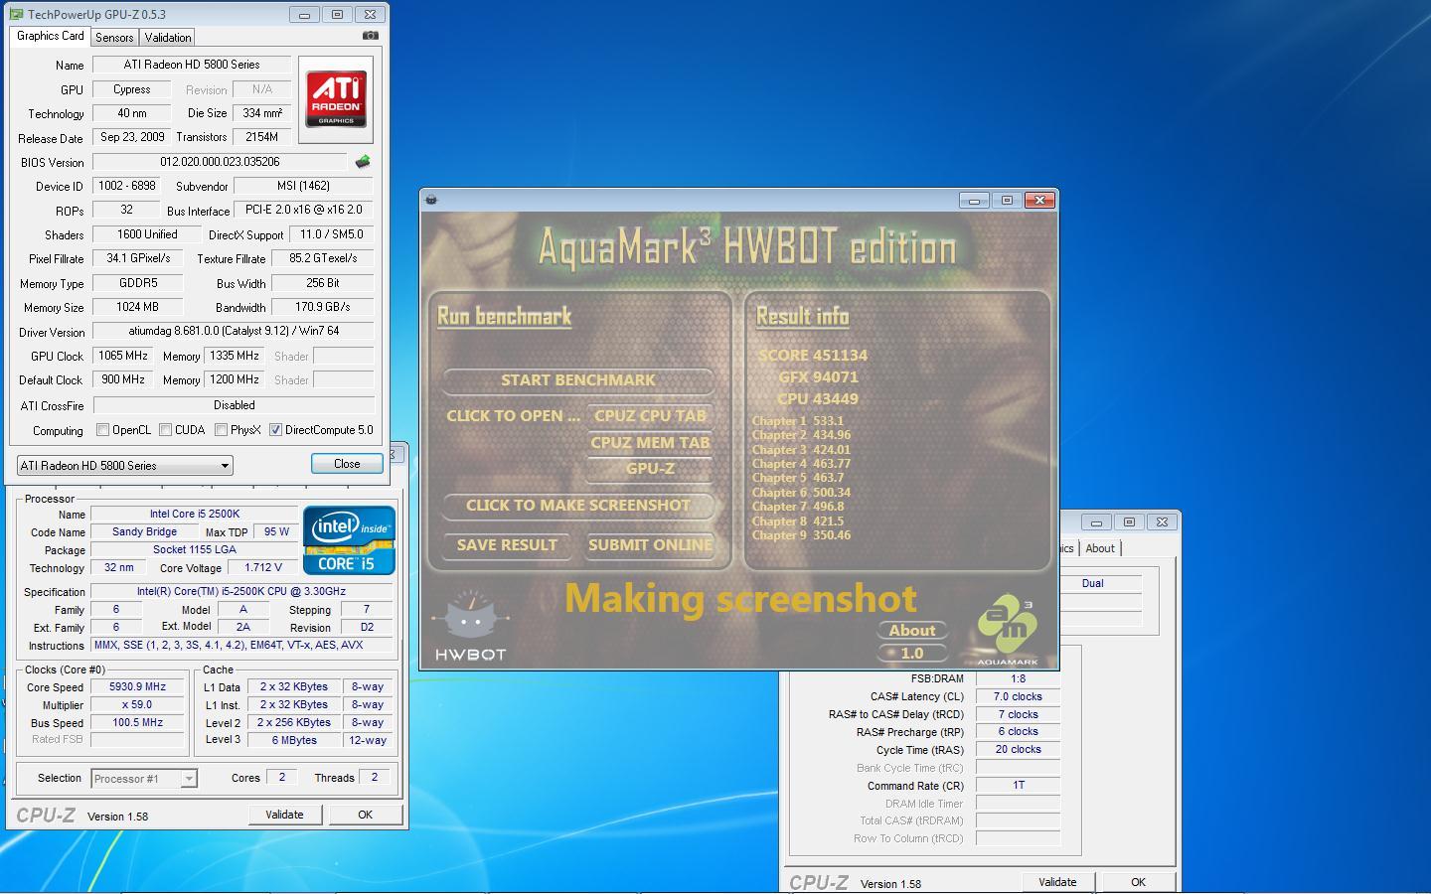Click Validate in the CPU-Z memory window
Viewport: 1431px width, 894px height.
[1057, 882]
